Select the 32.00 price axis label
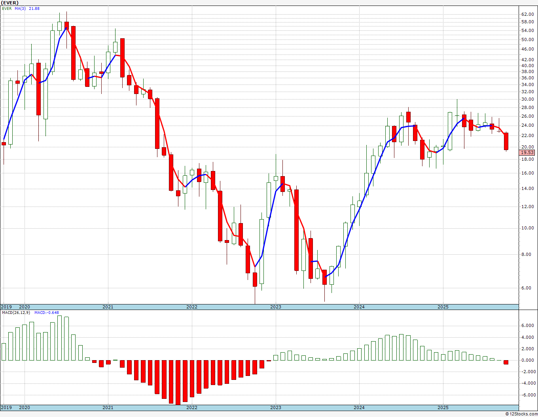 click(x=528, y=92)
